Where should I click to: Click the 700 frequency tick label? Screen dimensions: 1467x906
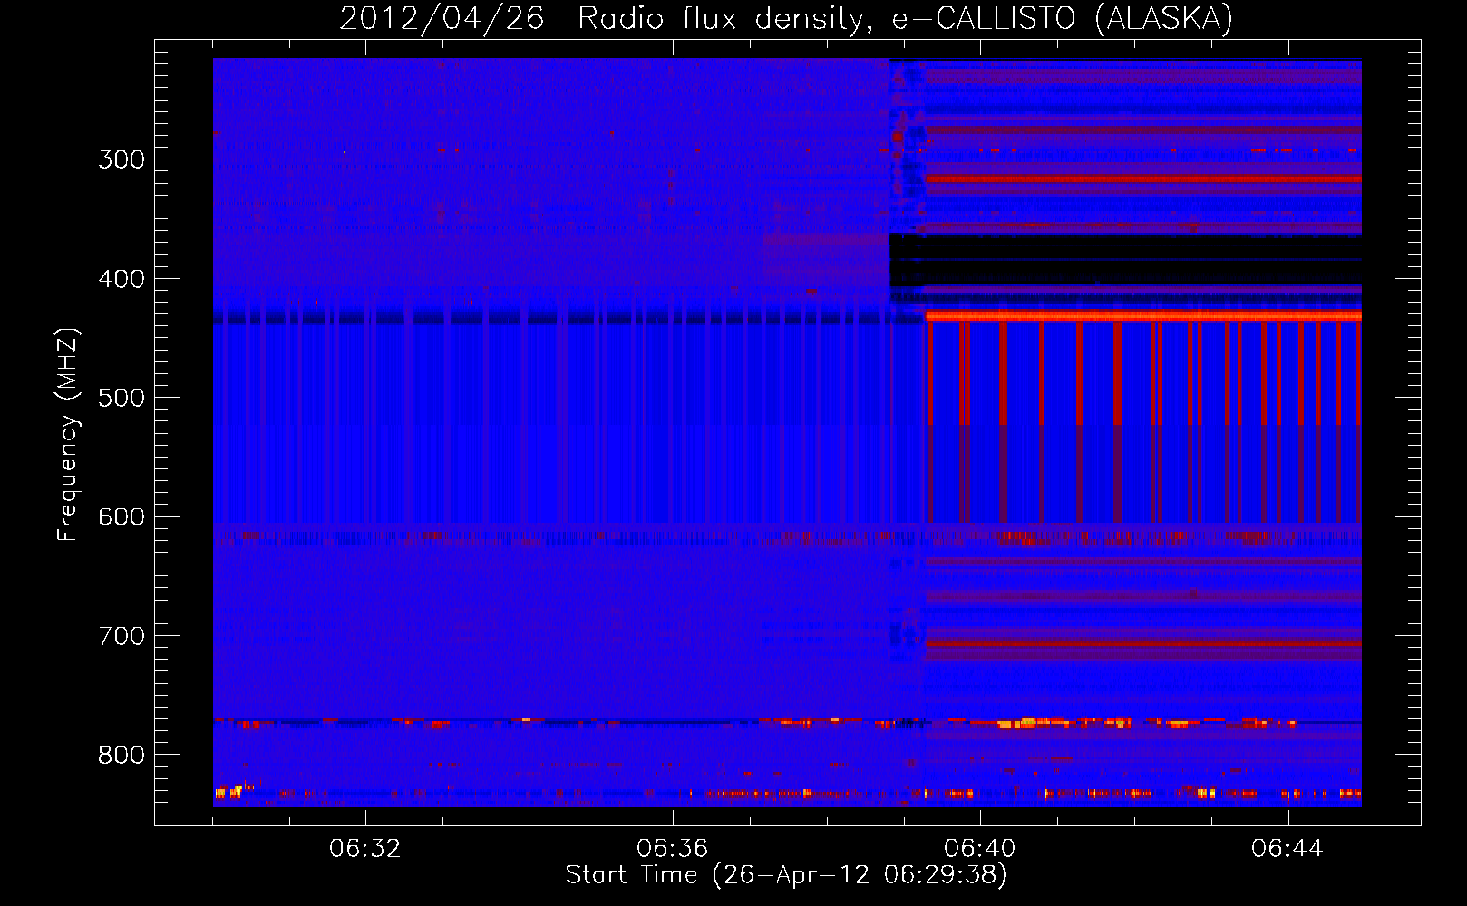pos(121,636)
